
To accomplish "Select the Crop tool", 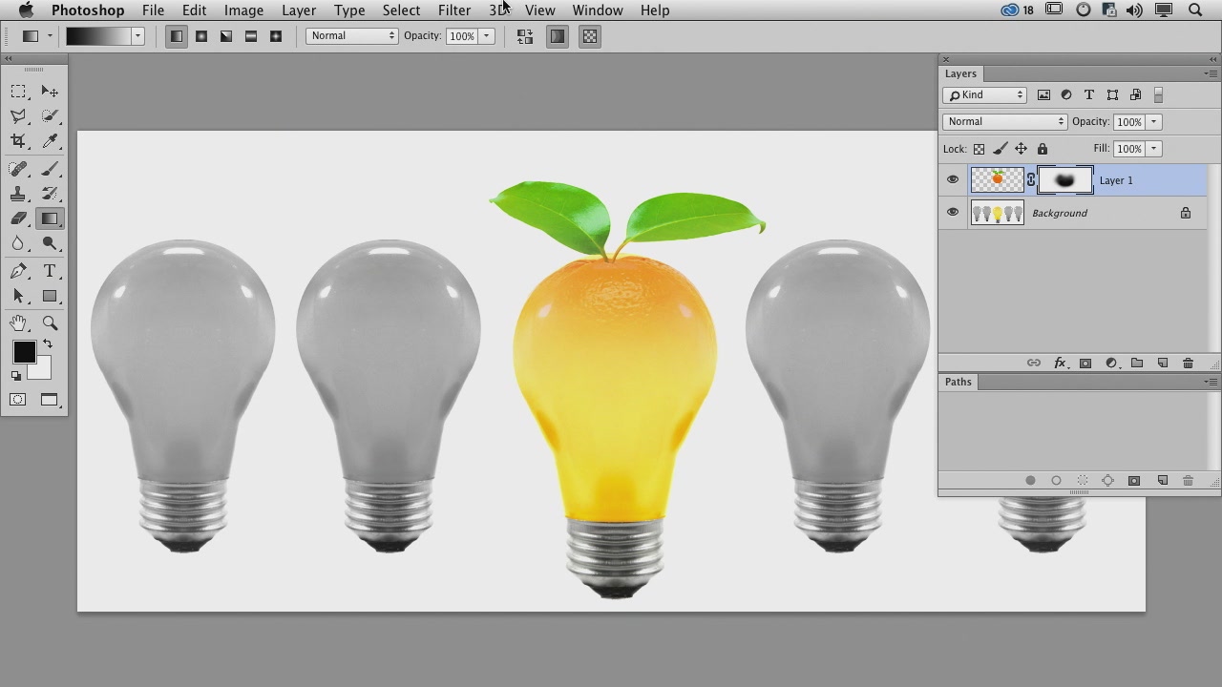I will pyautogui.click(x=18, y=141).
